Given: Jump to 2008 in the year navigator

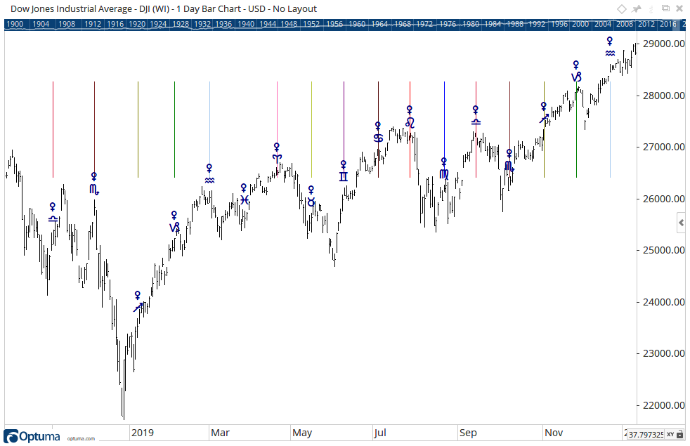Looking at the screenshot, I should [625, 24].
